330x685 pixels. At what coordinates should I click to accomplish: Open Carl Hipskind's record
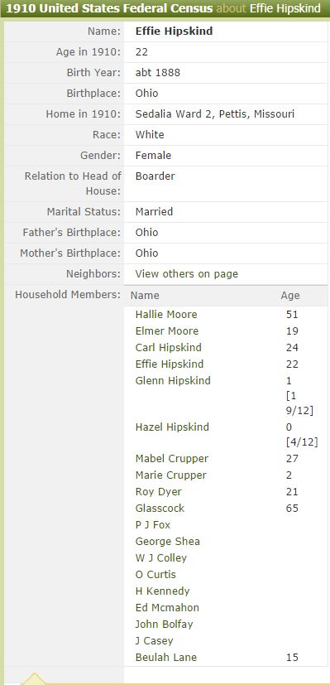pos(168,348)
